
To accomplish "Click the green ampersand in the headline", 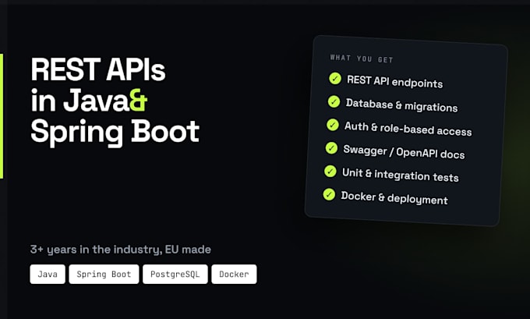I will tap(139, 101).
